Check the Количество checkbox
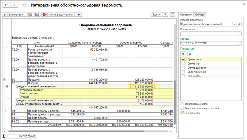The width and height of the screenshot is (247, 140). coord(183,76)
